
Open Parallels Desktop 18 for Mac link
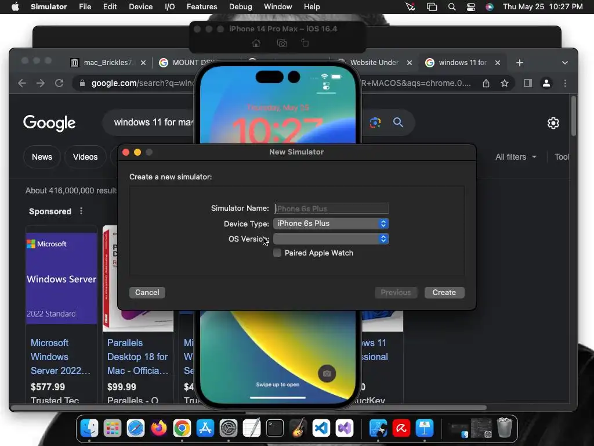[x=137, y=357]
